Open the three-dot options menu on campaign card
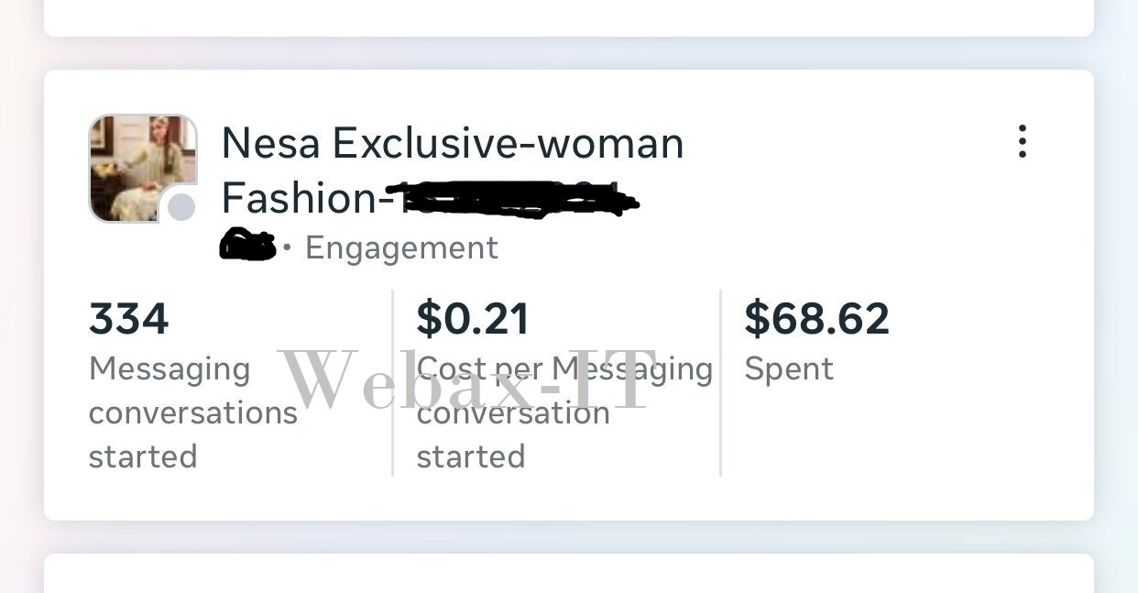 [x=1023, y=142]
